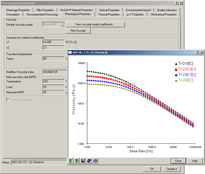Click the olive diamond T=250[C] legend marker
205x174 pixels.
point(176,81)
